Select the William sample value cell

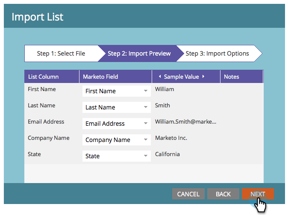tap(165, 89)
